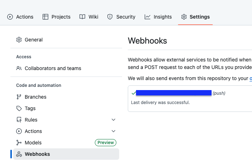Open Actions under Code and automation
Image resolution: width=252 pixels, height=163 pixels.
click(33, 131)
